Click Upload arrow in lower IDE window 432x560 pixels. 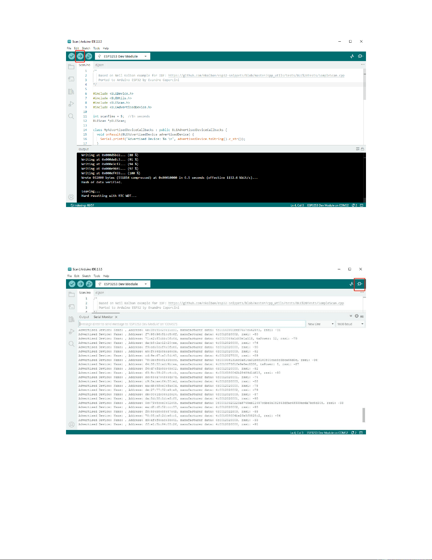(x=81, y=284)
